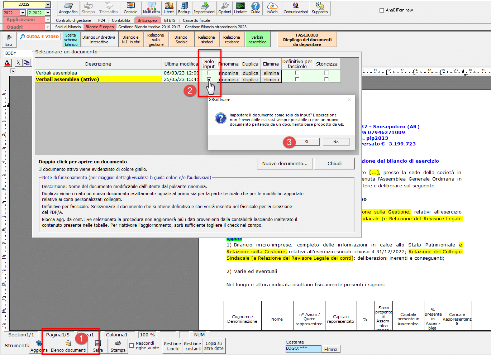Select the Bil Europeo tab
Viewport: 491px width, 355px height.
(147, 20)
